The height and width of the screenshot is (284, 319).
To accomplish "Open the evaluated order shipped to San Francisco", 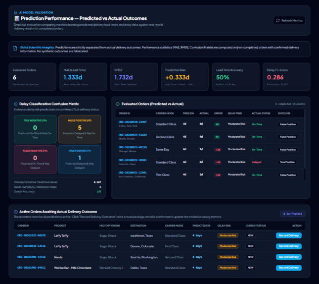I will click(x=133, y=172).
